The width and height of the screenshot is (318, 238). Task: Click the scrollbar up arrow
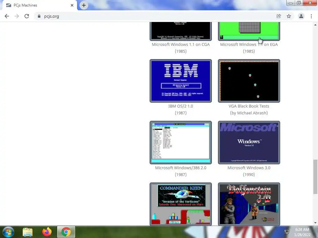(315, 25)
